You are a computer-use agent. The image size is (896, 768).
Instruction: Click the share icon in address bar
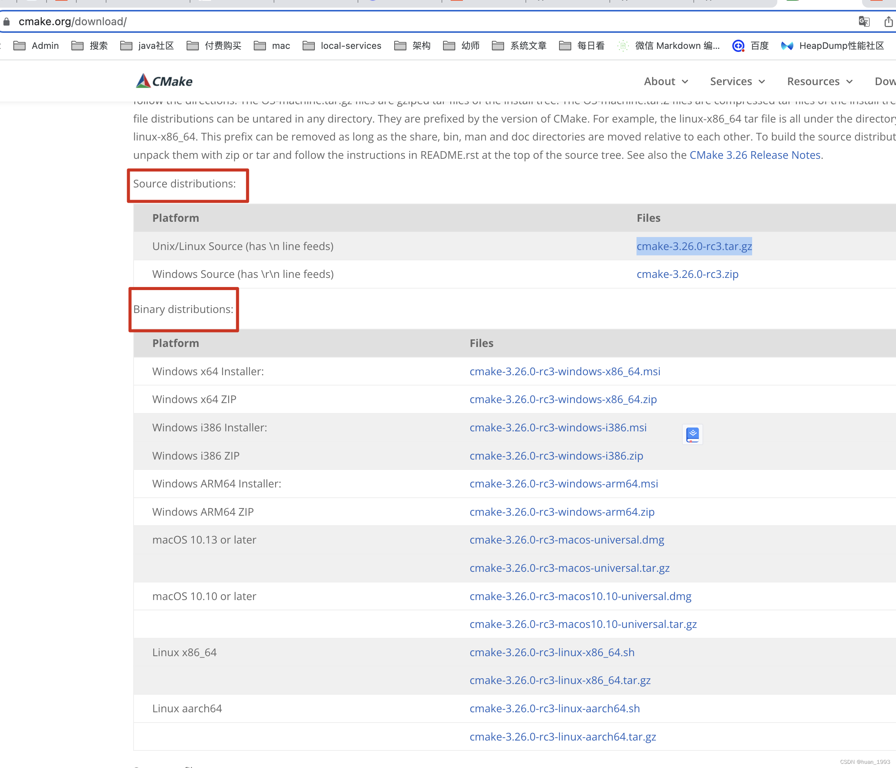[888, 21]
